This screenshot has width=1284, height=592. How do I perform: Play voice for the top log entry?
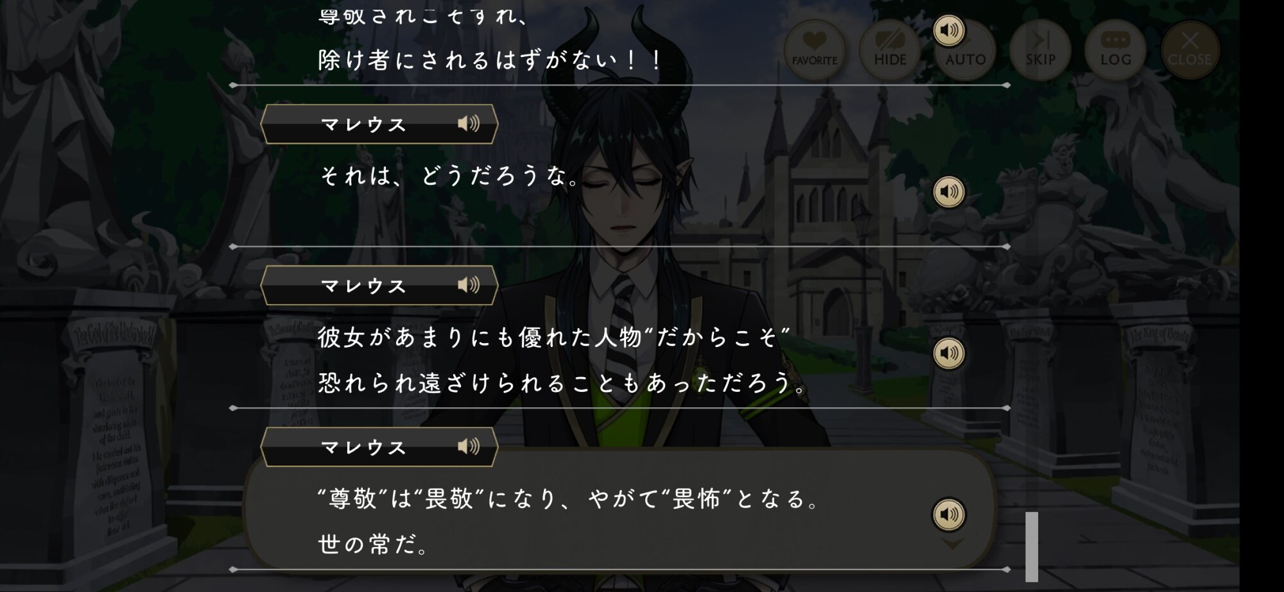point(949,30)
